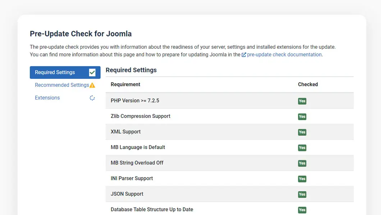The height and width of the screenshot is (215, 381).
Task: Switch to the Recommended Settings tab
Action: coord(62,85)
